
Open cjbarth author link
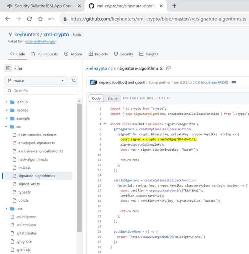coord(141,82)
